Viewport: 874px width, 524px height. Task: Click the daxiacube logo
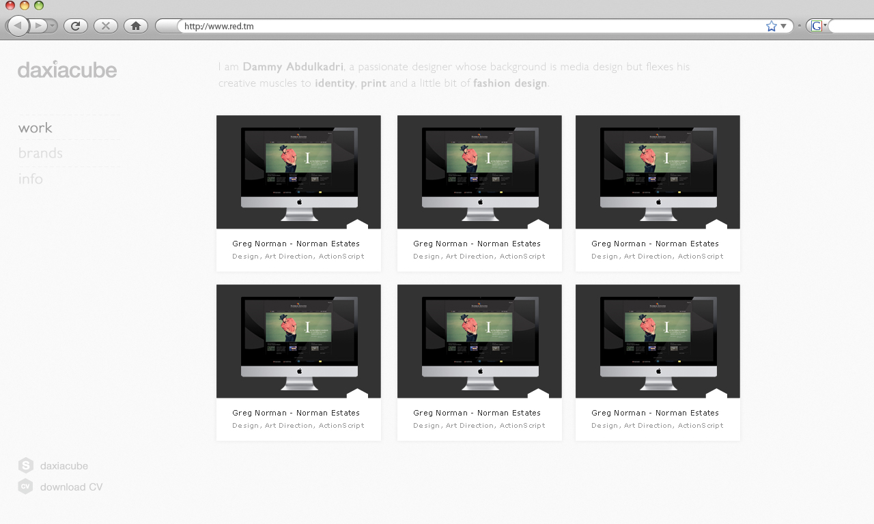(67, 69)
